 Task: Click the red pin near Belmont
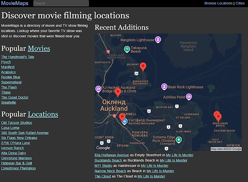pos(143,66)
